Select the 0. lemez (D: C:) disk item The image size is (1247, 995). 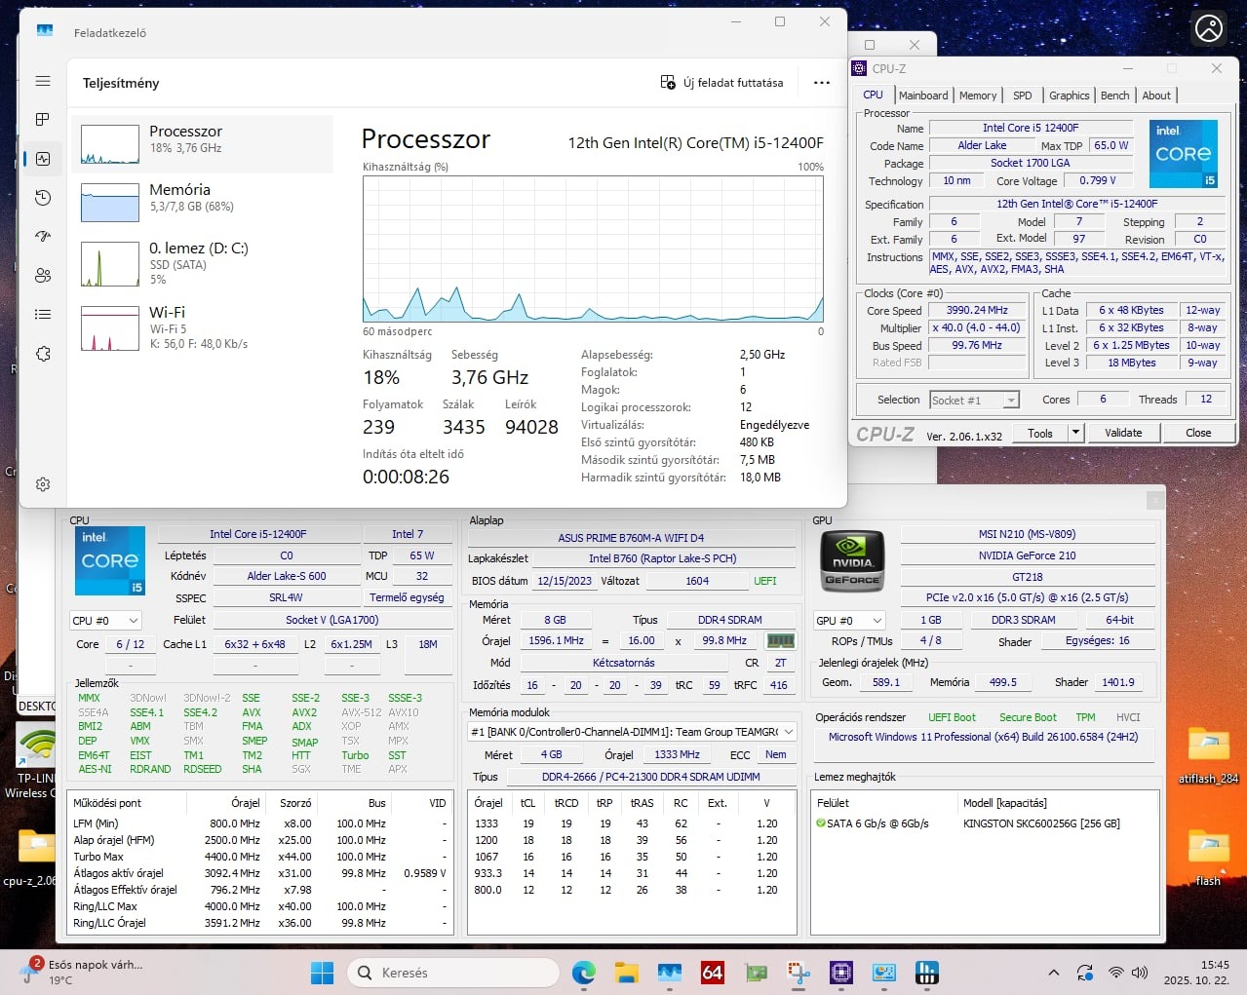pos(203,263)
